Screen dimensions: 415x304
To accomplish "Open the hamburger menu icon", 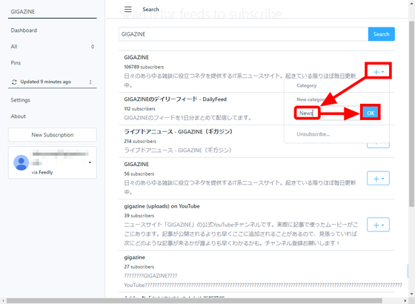I will coord(127,10).
